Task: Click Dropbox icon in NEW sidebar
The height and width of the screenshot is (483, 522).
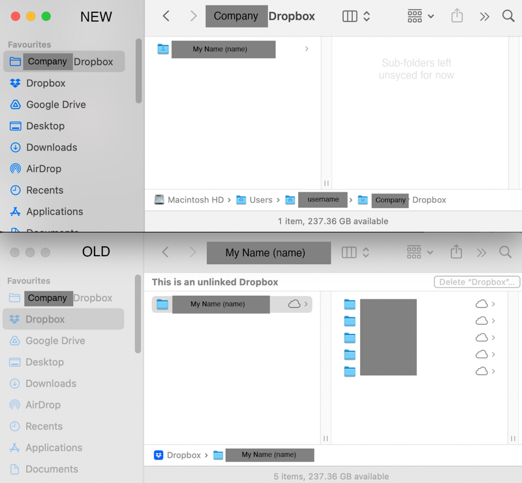Action: pyautogui.click(x=15, y=83)
